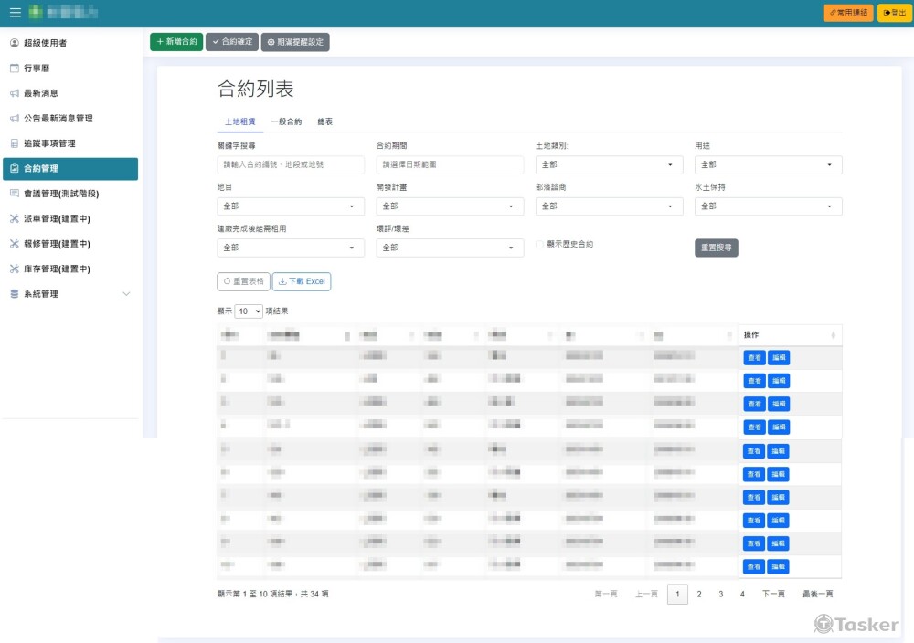The width and height of the screenshot is (914, 643).
Task: Open the 土地類別 dropdown
Action: click(x=609, y=165)
